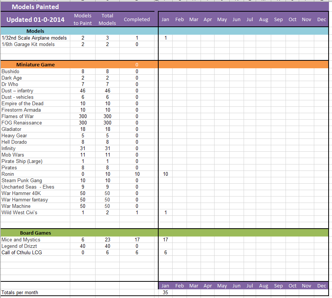Click the 'Mice and Mystics' row label
The height and width of the screenshot is (298, 332).
[x=36, y=240]
